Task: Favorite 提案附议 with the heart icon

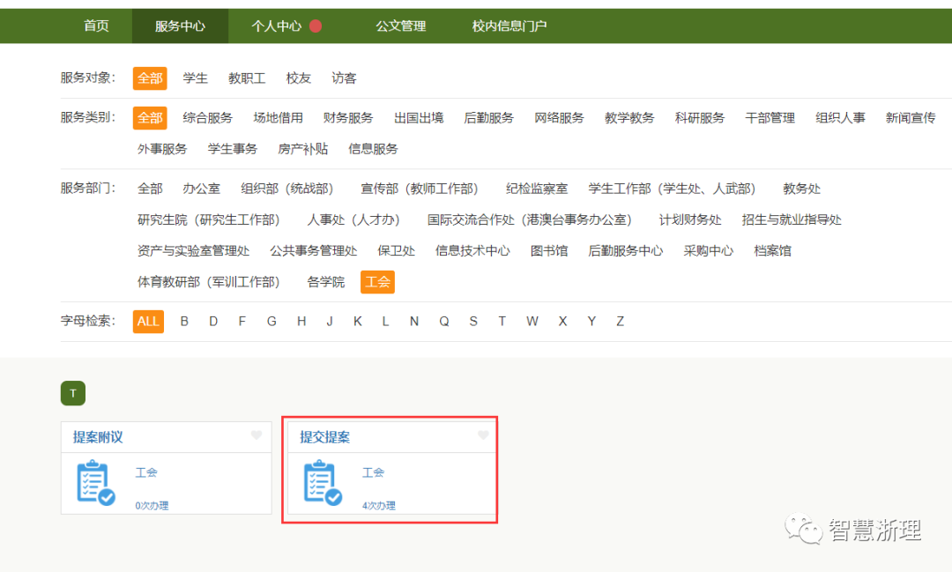Action: (x=257, y=435)
